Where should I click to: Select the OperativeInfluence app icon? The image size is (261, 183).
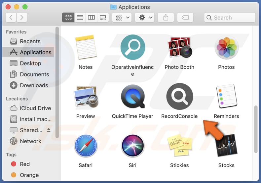pyautogui.click(x=133, y=47)
